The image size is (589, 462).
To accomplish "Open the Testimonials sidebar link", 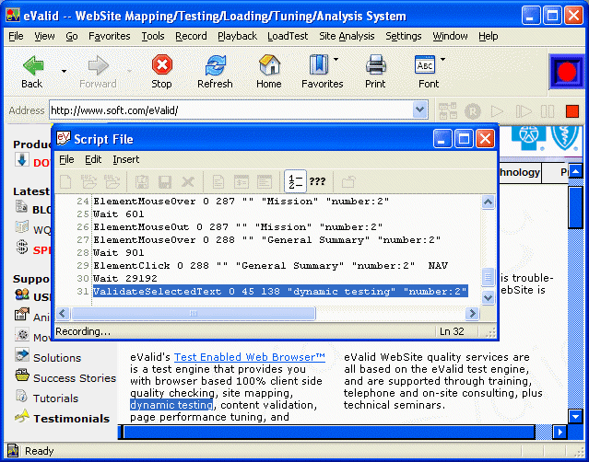I will [71, 419].
